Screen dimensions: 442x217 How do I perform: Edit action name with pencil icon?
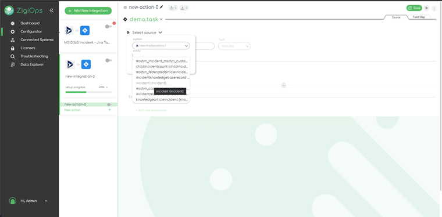pos(162,7)
